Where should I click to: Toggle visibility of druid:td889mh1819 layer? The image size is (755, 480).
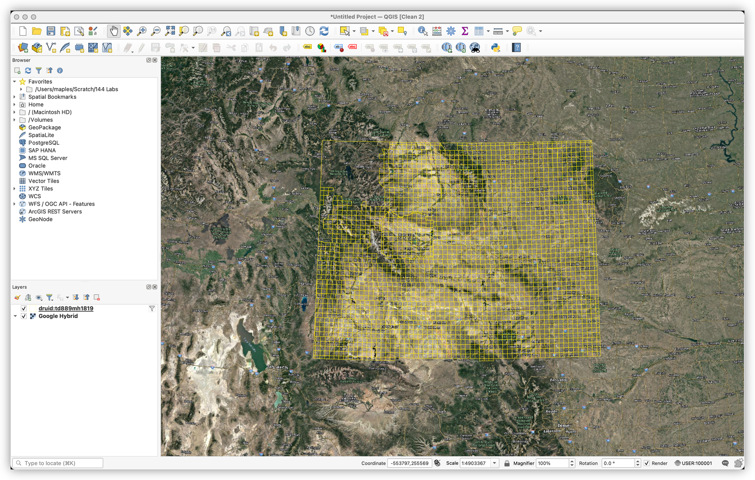(24, 308)
